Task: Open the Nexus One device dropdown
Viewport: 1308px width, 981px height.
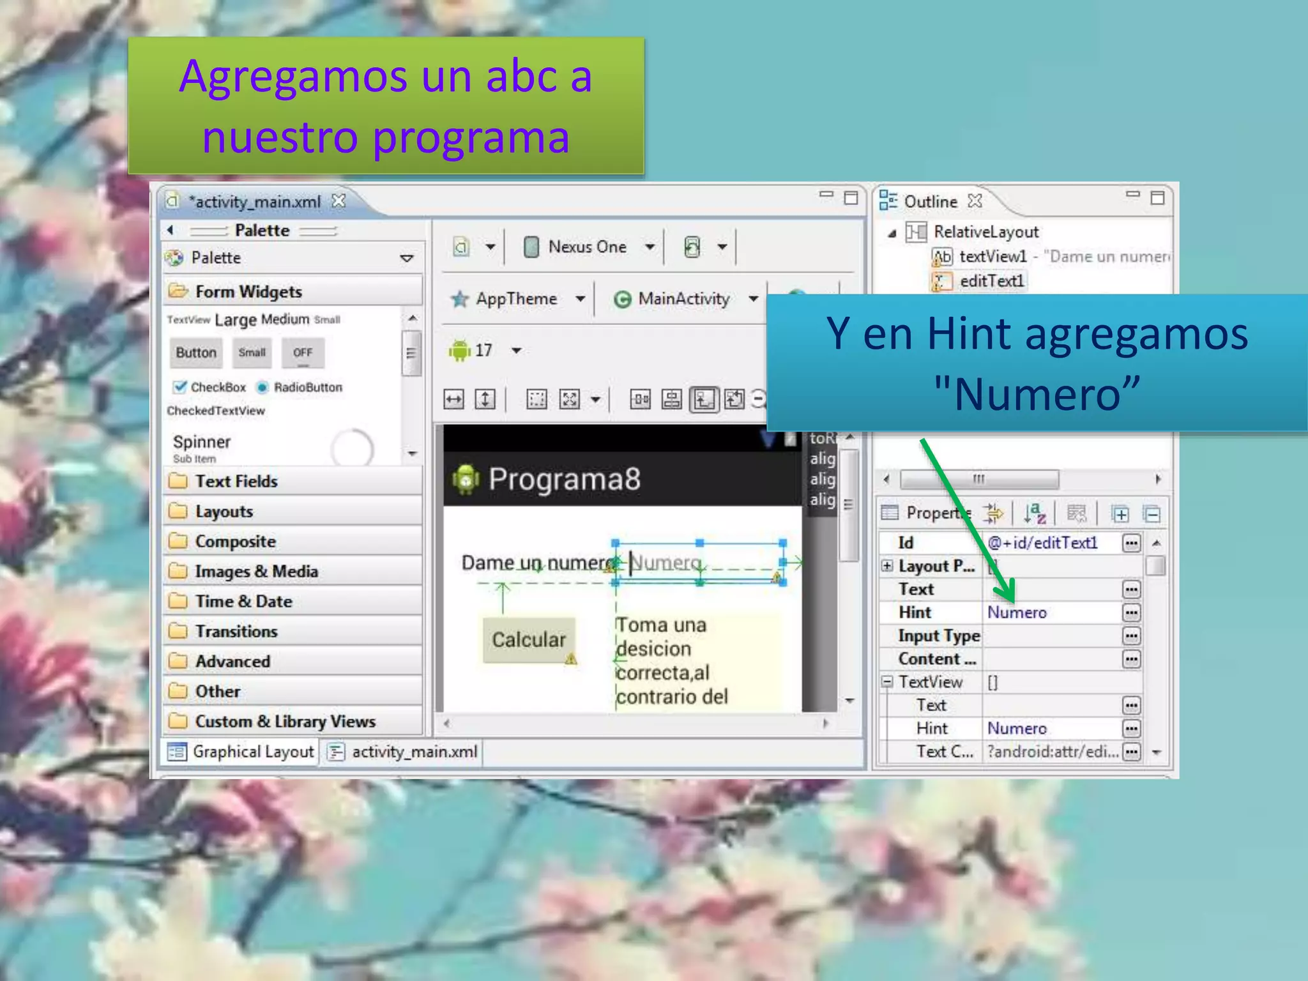Action: pos(650,247)
